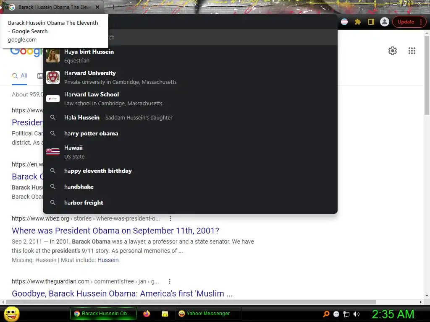Open options menu for wbez.org result
This screenshot has width=430, height=322.
170,218
